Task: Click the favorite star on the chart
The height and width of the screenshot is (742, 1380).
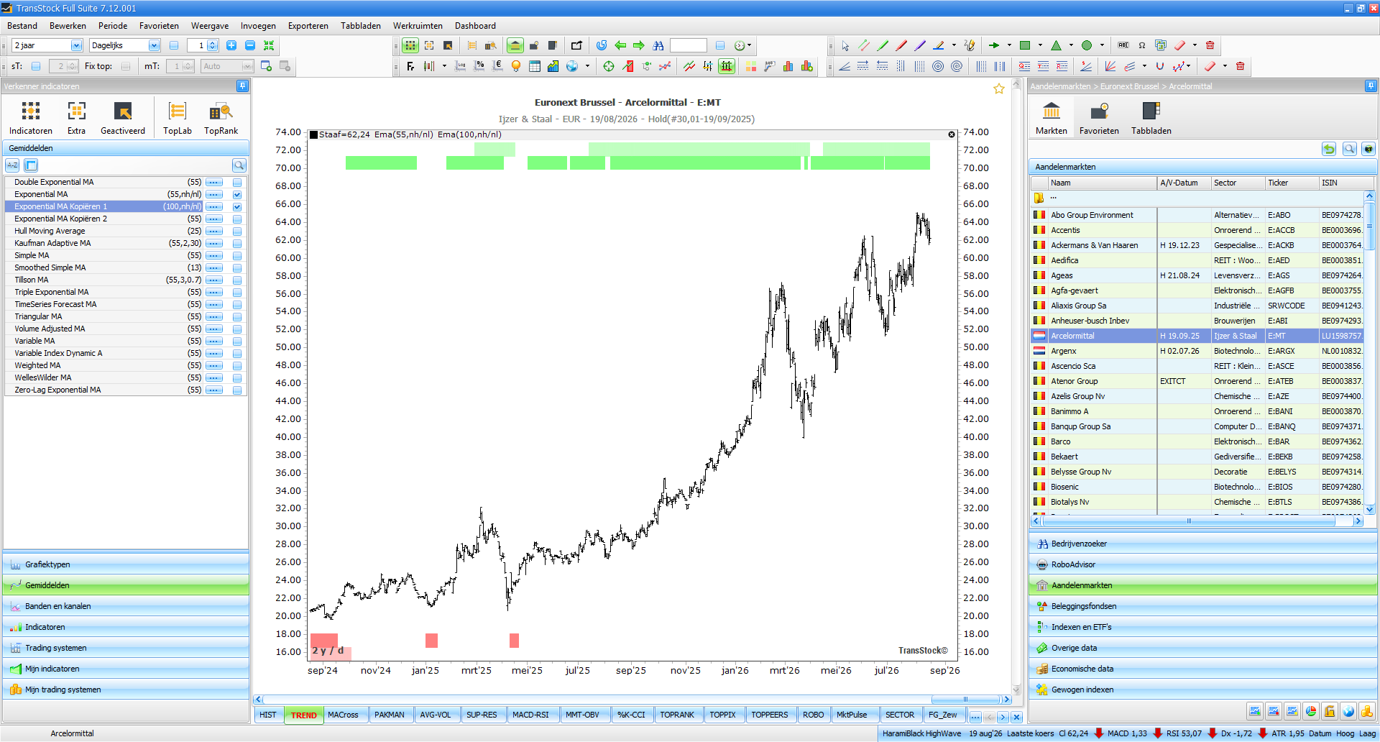Action: [999, 88]
